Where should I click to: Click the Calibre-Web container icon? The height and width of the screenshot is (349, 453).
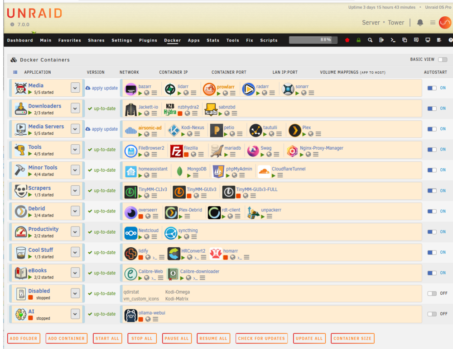pos(130,274)
